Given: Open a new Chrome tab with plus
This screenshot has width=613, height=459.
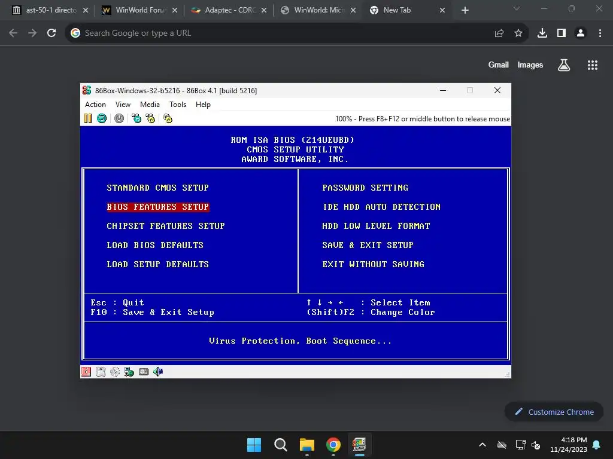Looking at the screenshot, I should pos(465,10).
